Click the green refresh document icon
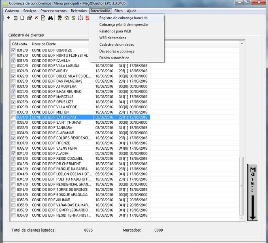The image size is (268, 243). (43, 18)
